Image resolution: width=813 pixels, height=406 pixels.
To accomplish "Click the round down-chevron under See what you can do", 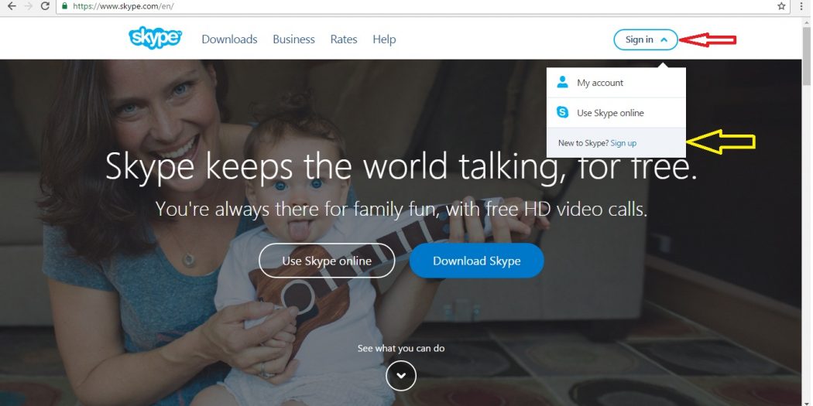I will pos(401,375).
